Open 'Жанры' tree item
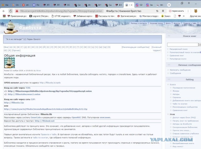 [x=176, y=91]
